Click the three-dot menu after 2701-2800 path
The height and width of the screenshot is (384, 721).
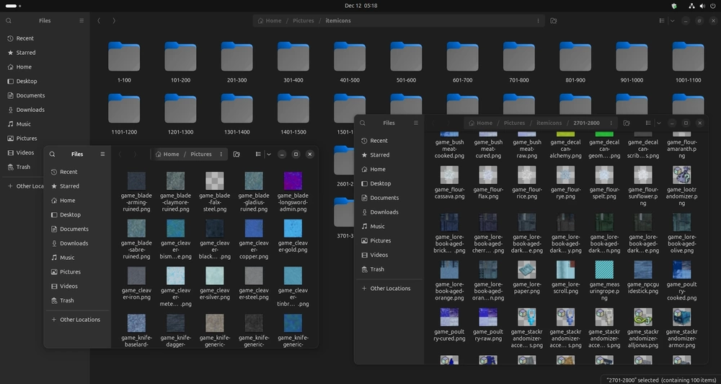(611, 123)
